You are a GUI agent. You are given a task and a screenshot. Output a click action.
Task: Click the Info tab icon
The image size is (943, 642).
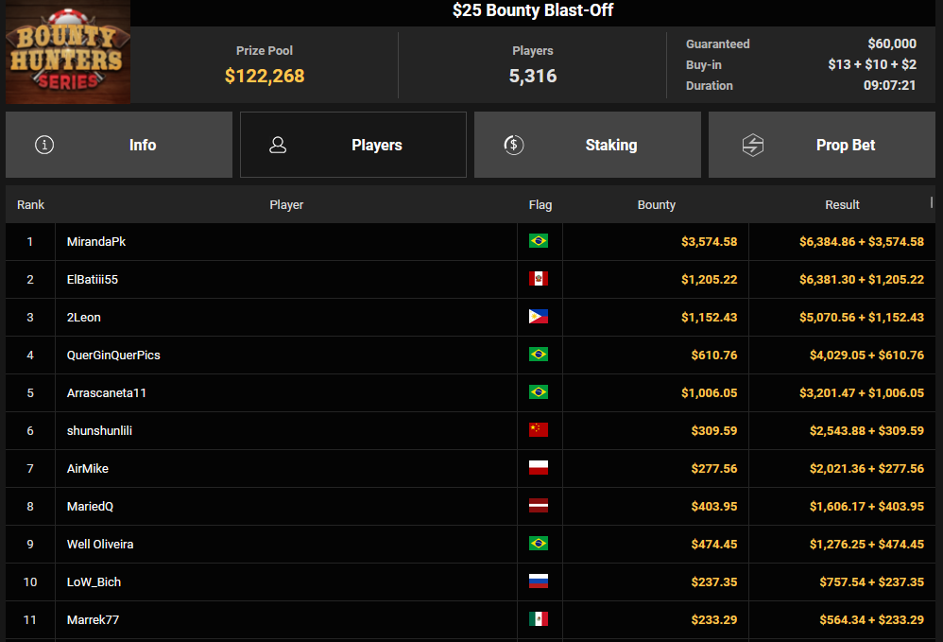[44, 145]
